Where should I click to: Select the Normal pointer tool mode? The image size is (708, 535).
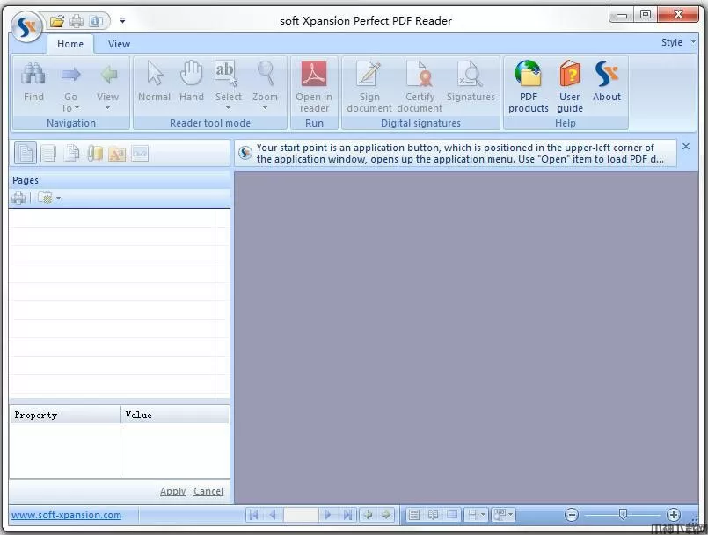(x=155, y=82)
